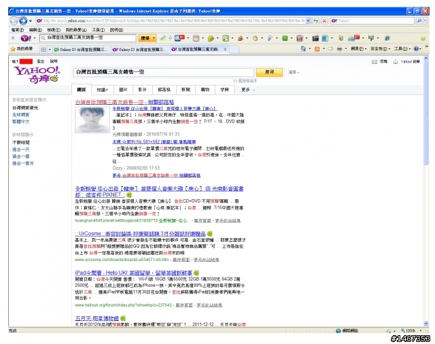Click the 登出 logout link

point(41,61)
